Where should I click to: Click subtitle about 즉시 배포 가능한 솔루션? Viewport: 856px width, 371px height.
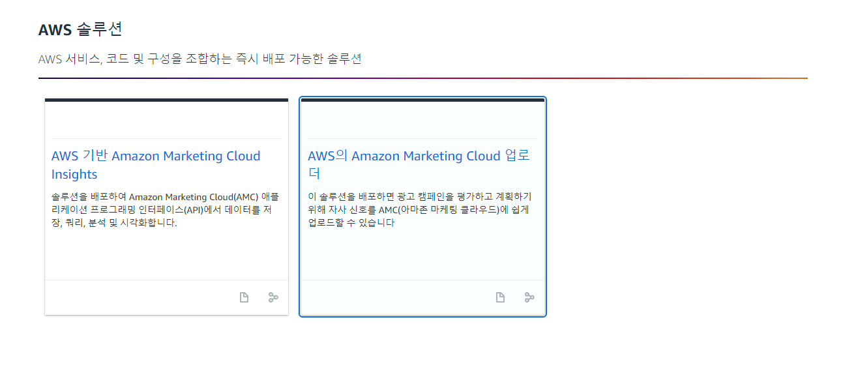point(200,59)
